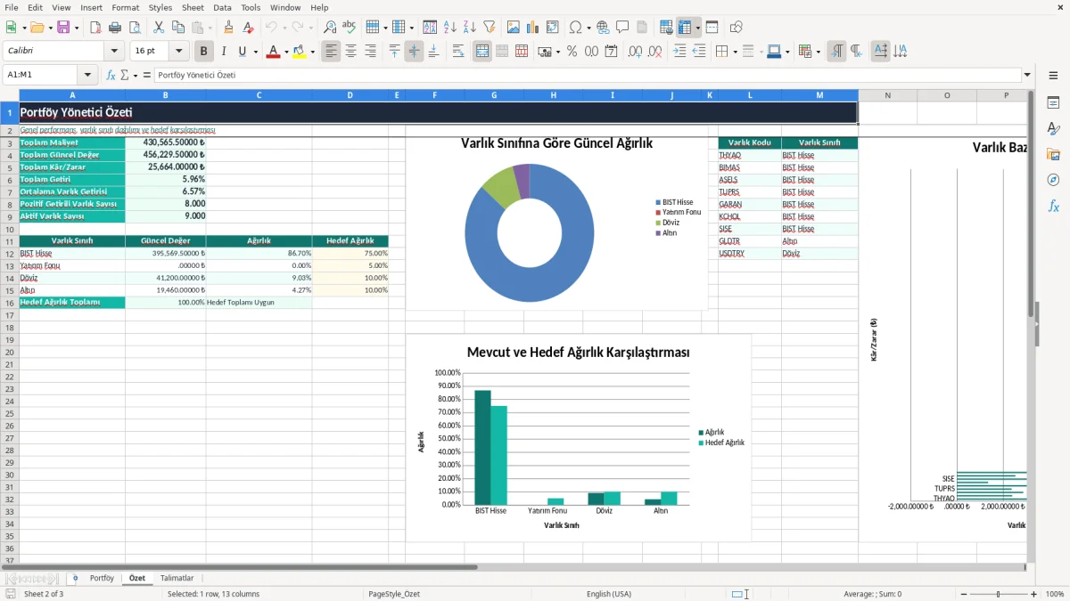Toggle Center Horizontally alignment

click(350, 52)
